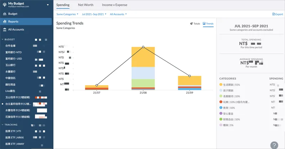The image size is (285, 149).
Task: Click the yellow 21/08 spending bar segment
Action: click(143, 57)
